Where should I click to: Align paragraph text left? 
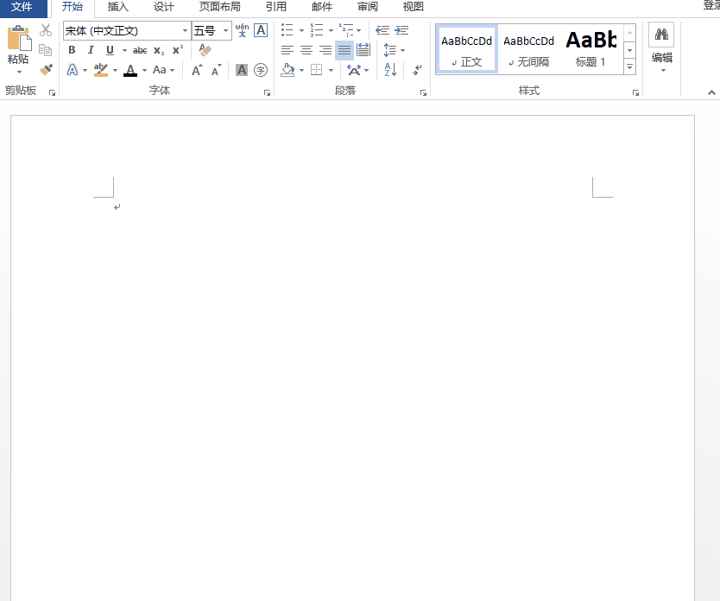point(287,50)
